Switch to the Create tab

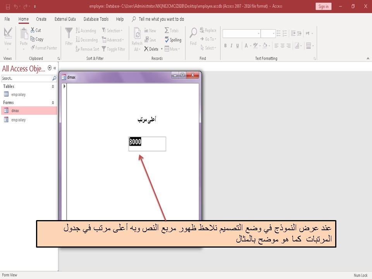point(41,19)
